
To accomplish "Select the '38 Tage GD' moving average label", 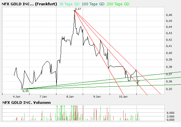I will pos(69,4).
